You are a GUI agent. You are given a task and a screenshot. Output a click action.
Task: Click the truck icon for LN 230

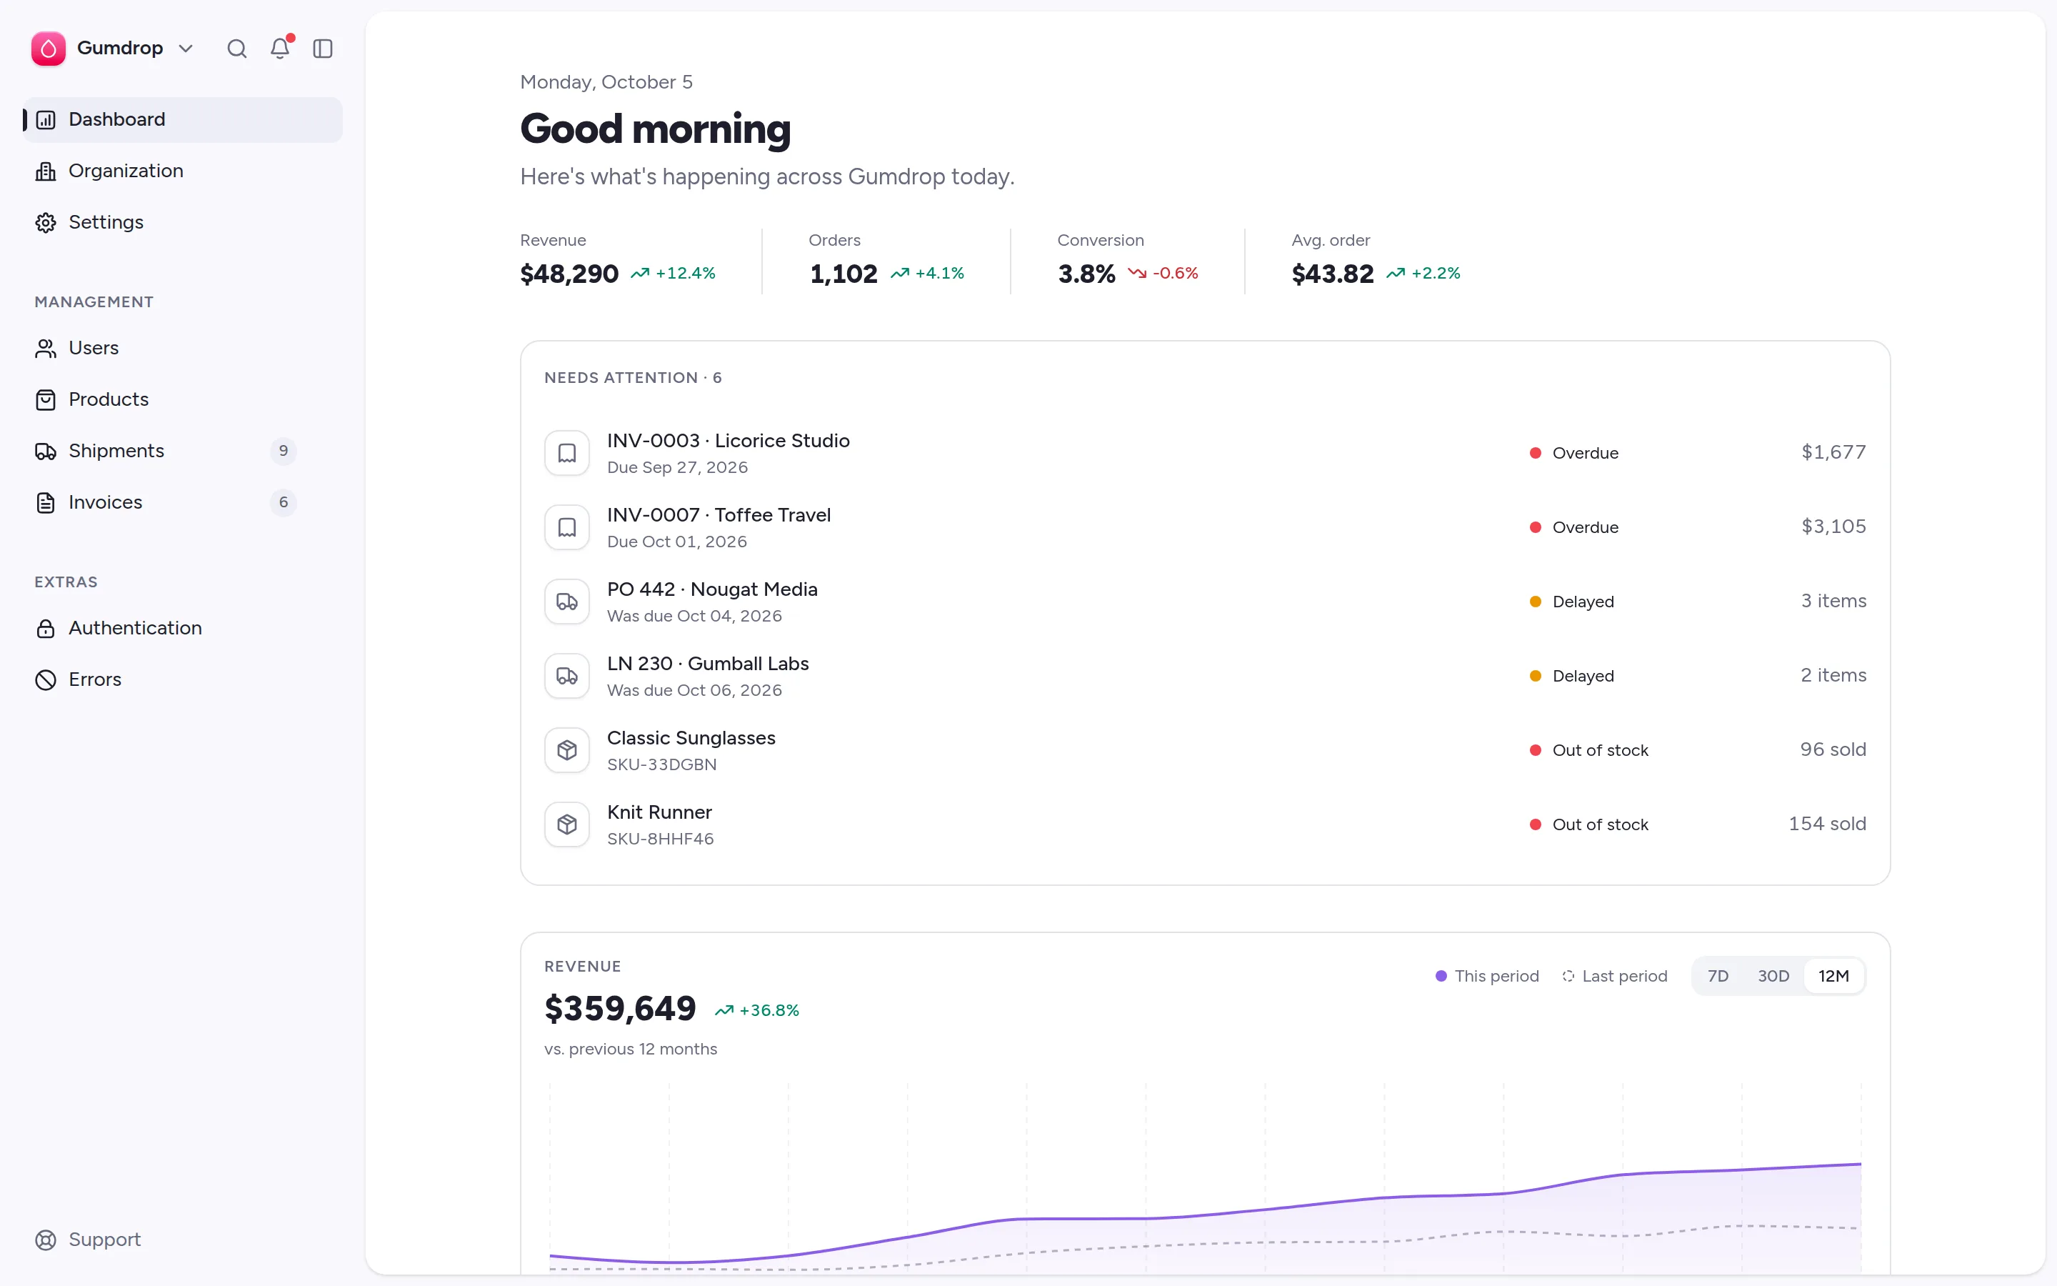point(567,676)
